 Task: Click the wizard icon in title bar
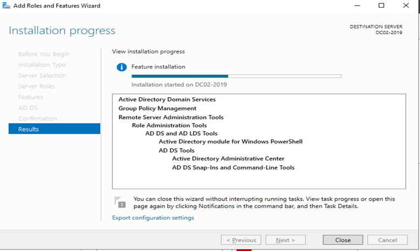coord(6,5)
